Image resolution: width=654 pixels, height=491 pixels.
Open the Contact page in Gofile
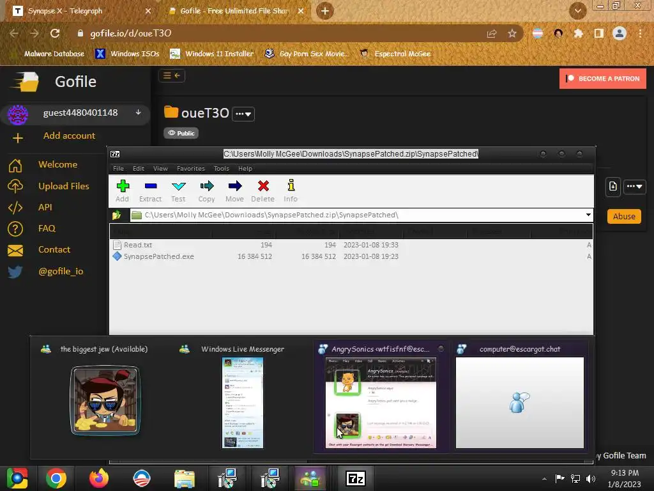pos(54,250)
